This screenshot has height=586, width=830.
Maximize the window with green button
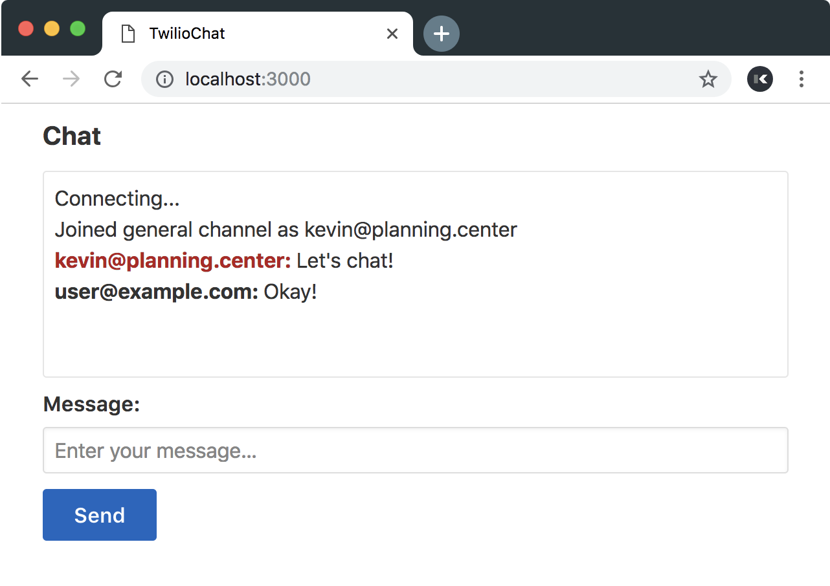78,29
